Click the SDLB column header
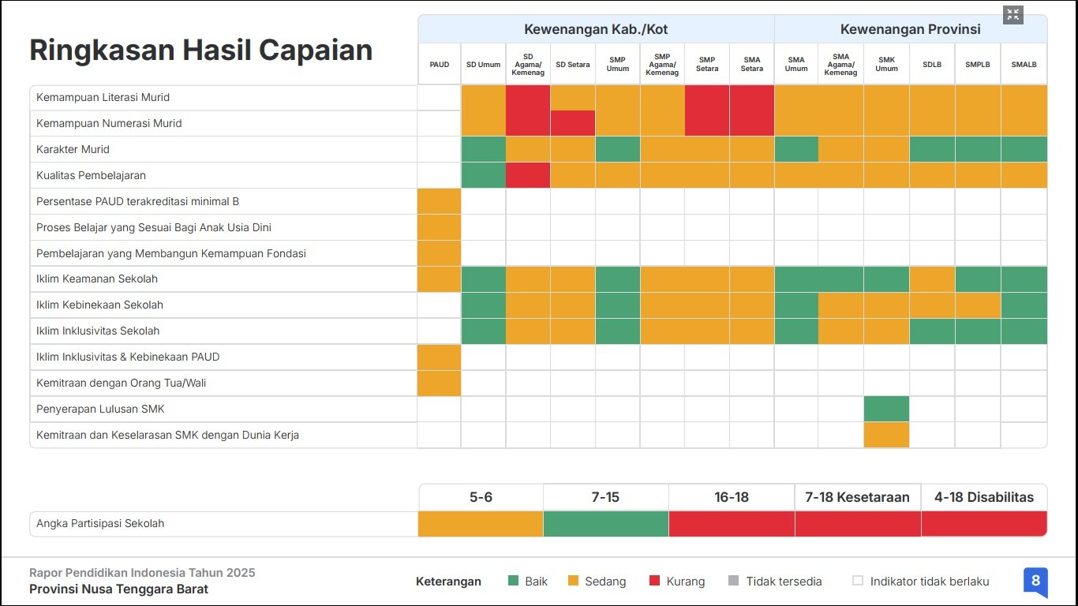 coord(932,65)
